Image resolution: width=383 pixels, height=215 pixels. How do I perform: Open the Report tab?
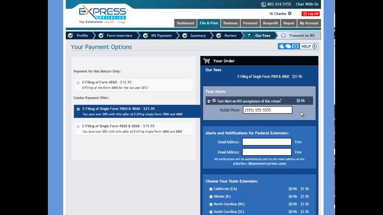click(x=289, y=23)
